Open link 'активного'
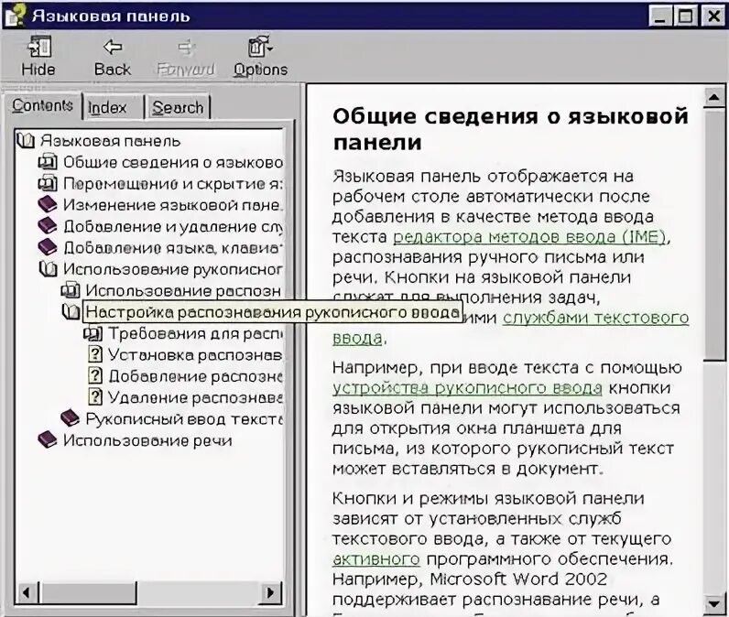This screenshot has height=617, width=729. tap(376, 559)
